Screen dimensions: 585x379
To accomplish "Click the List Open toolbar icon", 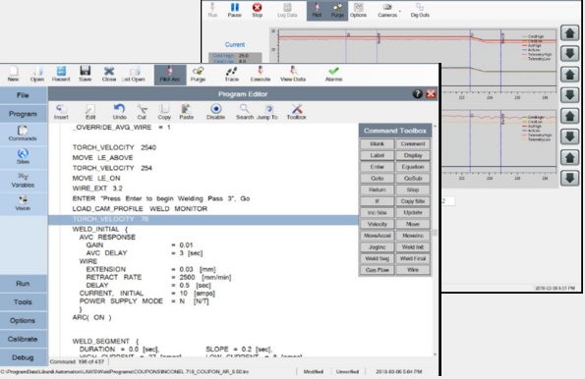I will [x=133, y=74].
